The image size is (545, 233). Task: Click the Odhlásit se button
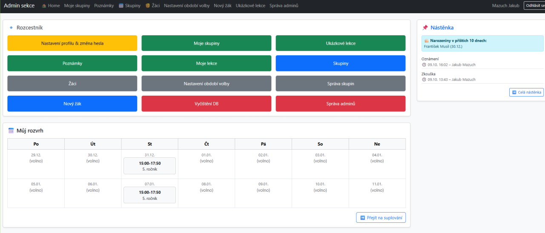(534, 6)
